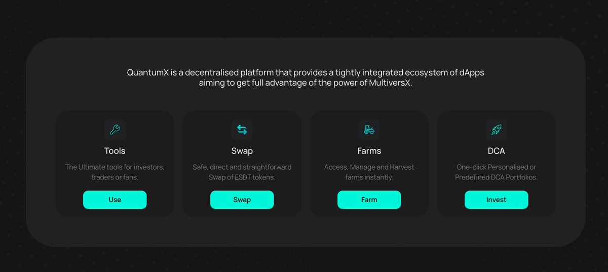Select the Swap card heading text
Viewport: 608px width, 272px height.
click(242, 151)
